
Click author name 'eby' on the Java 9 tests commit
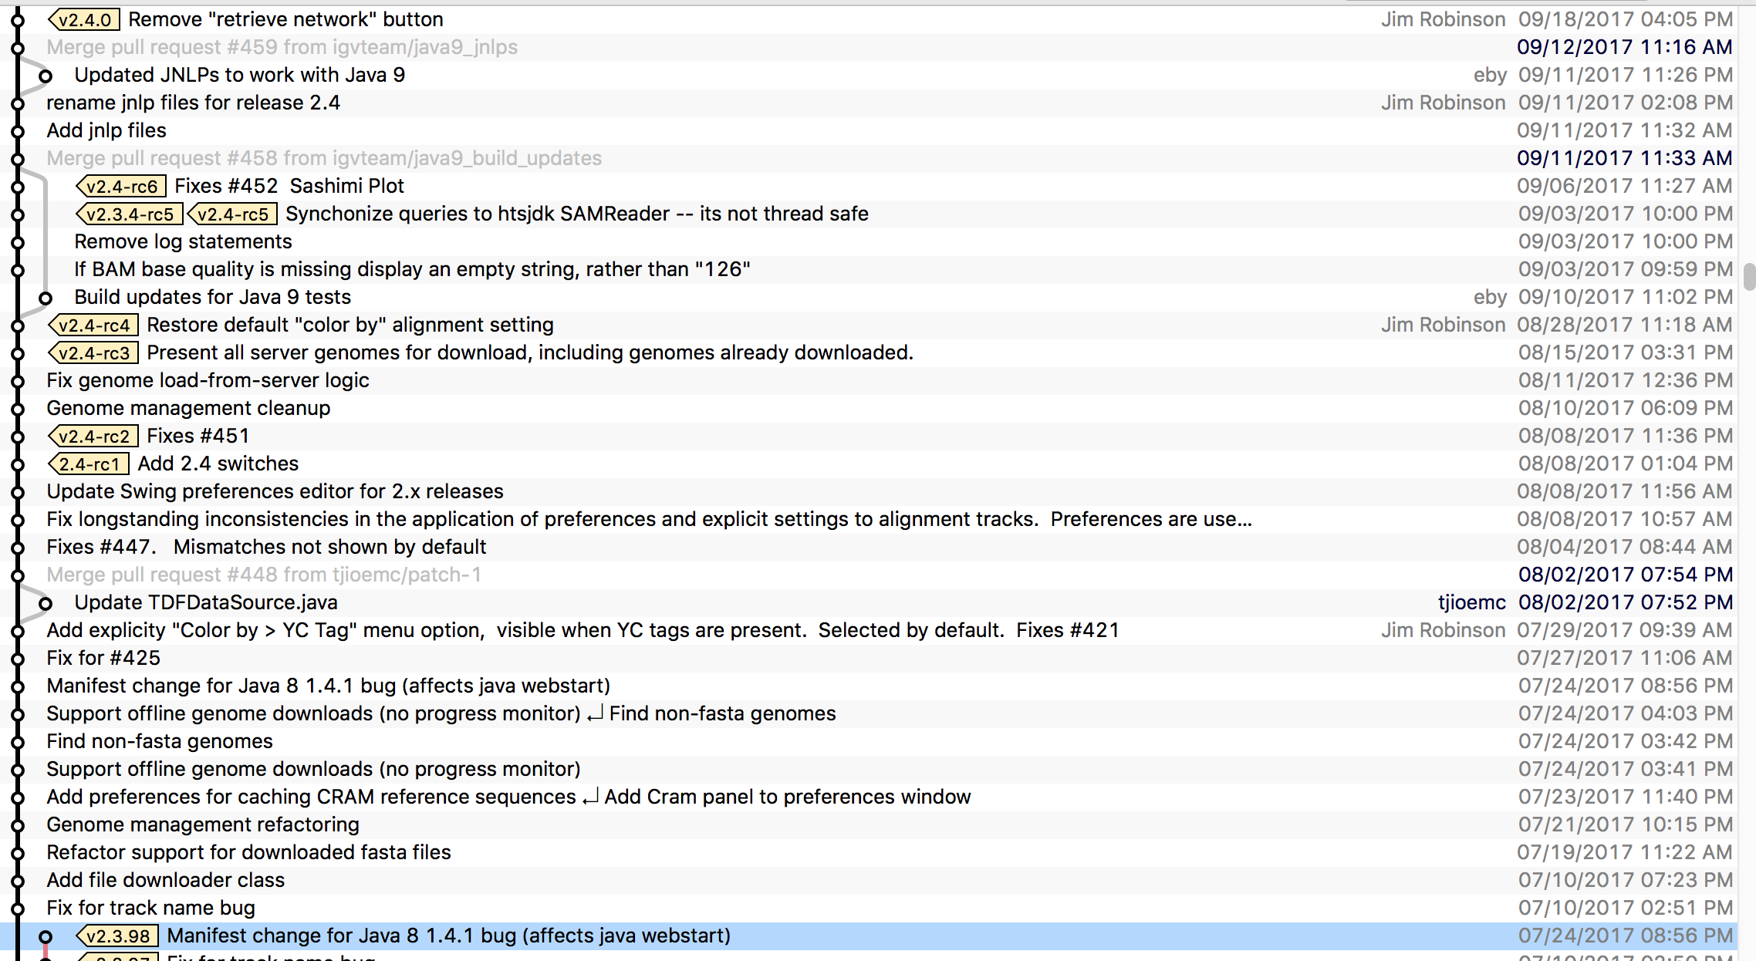tap(1489, 297)
